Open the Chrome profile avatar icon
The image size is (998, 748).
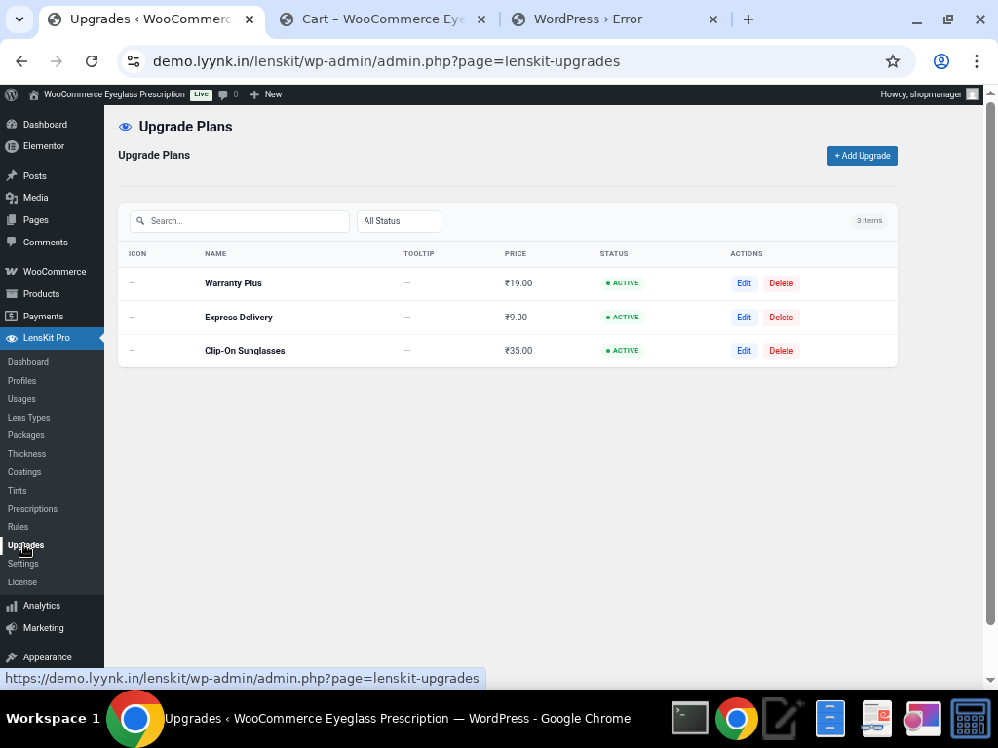[940, 61]
